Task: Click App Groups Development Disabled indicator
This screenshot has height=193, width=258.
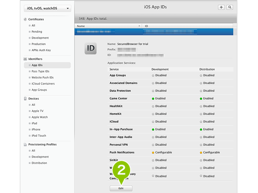Action: pos(153,76)
